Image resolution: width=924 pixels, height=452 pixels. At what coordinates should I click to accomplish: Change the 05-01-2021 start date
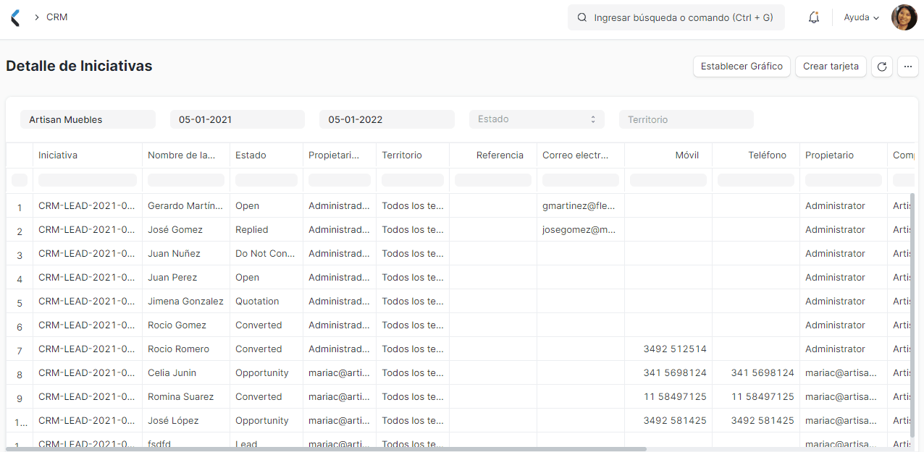point(238,119)
